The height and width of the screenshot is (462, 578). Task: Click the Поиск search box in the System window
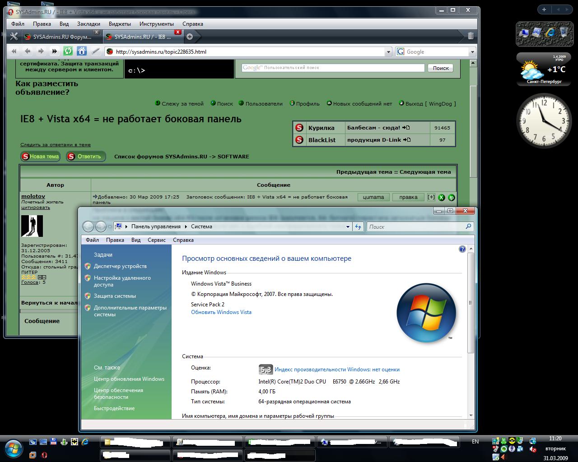pyautogui.click(x=420, y=226)
